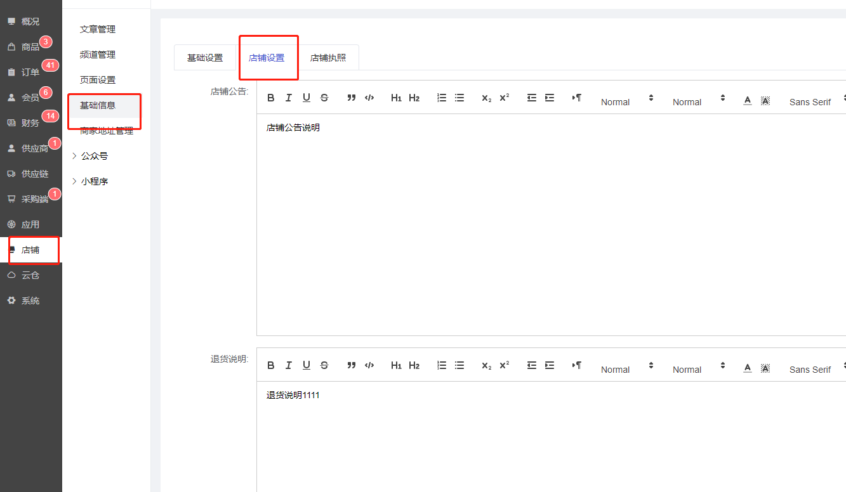Image resolution: width=846 pixels, height=492 pixels.
Task: Expand the 小程序 menu group
Action: (94, 181)
